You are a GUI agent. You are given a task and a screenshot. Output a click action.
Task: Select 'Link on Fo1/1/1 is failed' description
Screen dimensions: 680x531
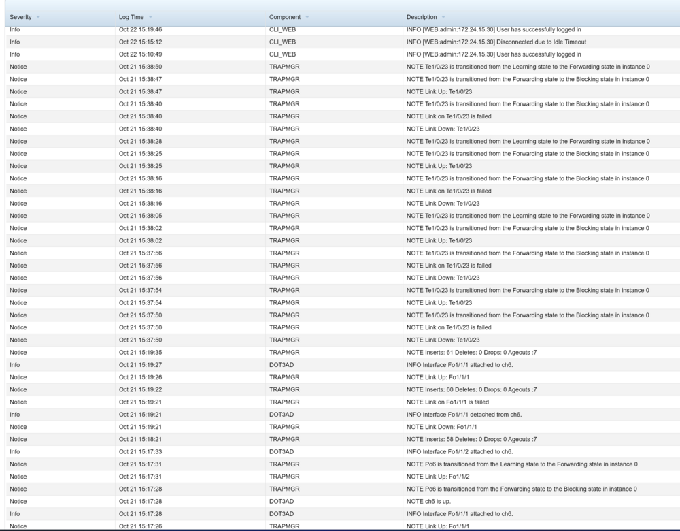[x=447, y=402]
